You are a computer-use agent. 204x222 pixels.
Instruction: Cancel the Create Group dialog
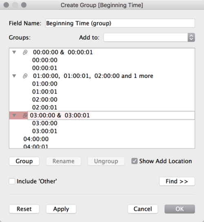point(143,209)
